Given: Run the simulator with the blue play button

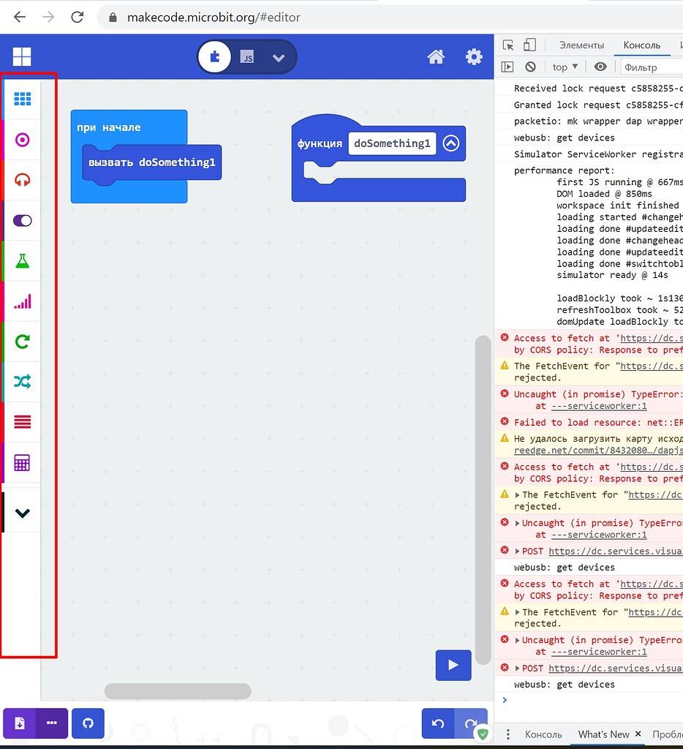Looking at the screenshot, I should (x=453, y=665).
